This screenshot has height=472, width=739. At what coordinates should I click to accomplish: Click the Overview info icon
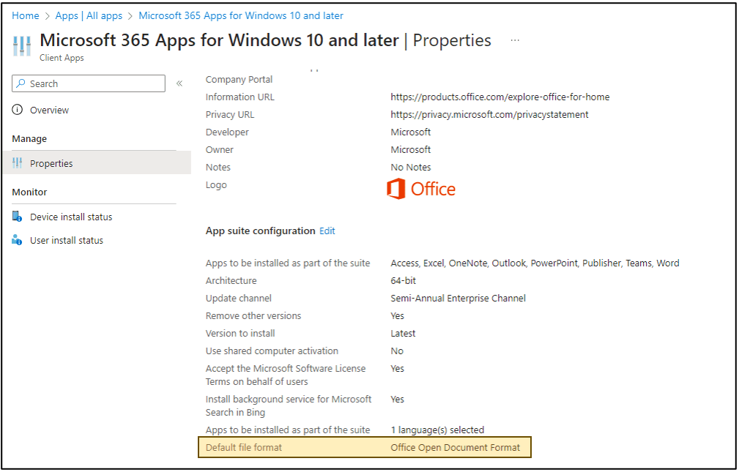pos(18,110)
